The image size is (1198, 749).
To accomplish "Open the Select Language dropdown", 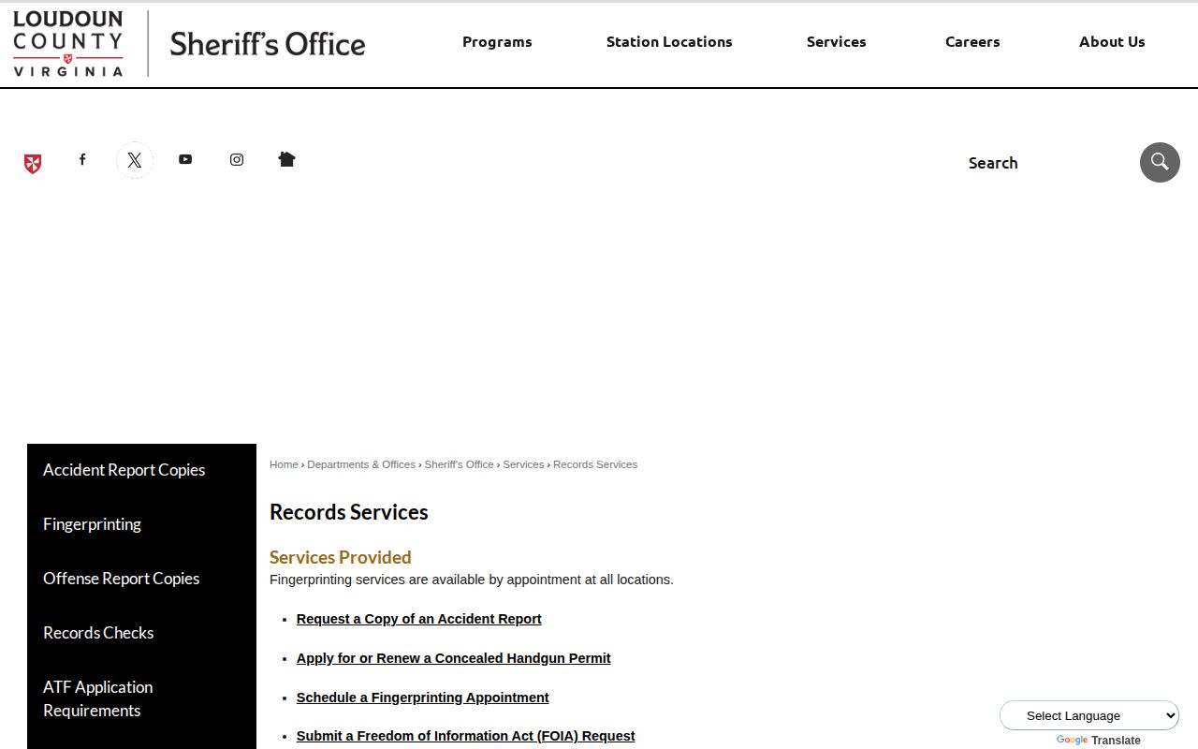I will point(1089,715).
